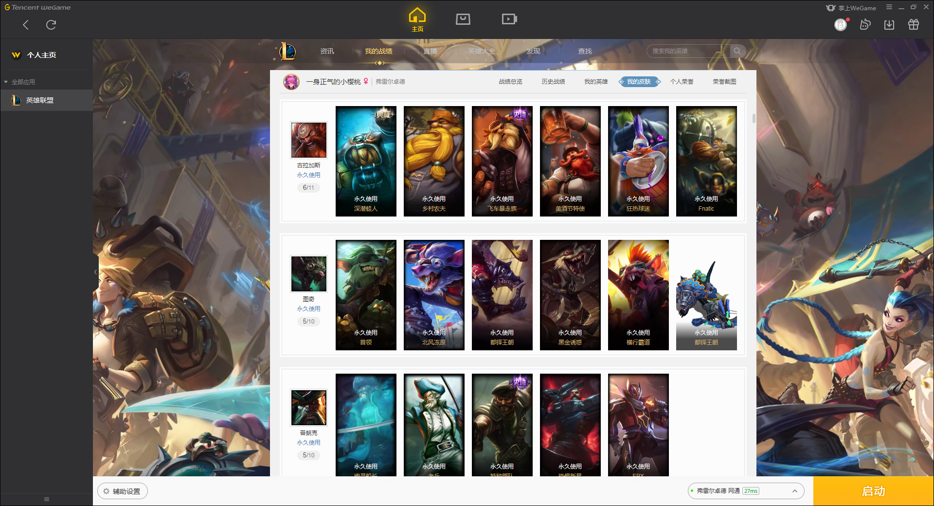This screenshot has height=506, width=934.
Task: View the 乡村农夫 Gragas skin
Action: pyautogui.click(x=434, y=161)
